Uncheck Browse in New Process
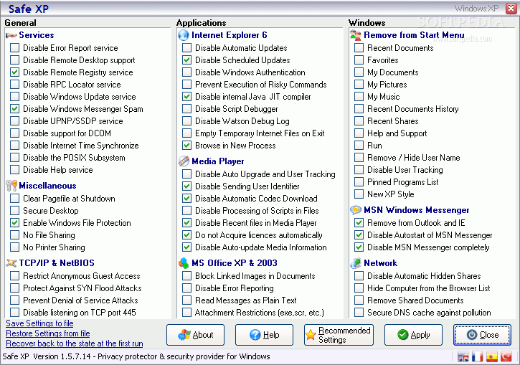This screenshot has height=365, width=520. pyautogui.click(x=186, y=146)
